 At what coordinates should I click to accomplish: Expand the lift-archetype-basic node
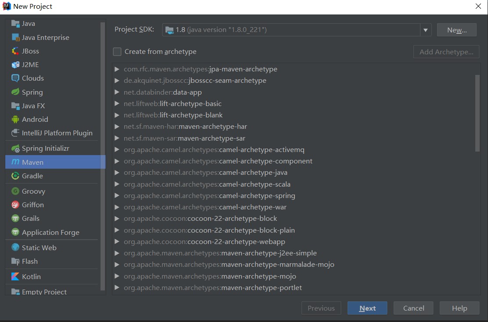(117, 103)
